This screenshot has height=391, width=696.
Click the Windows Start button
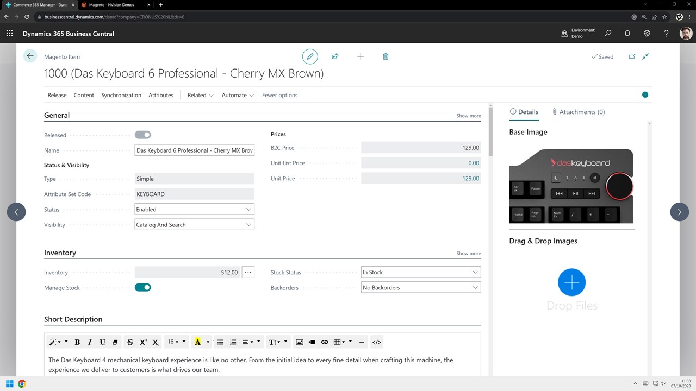(x=9, y=384)
